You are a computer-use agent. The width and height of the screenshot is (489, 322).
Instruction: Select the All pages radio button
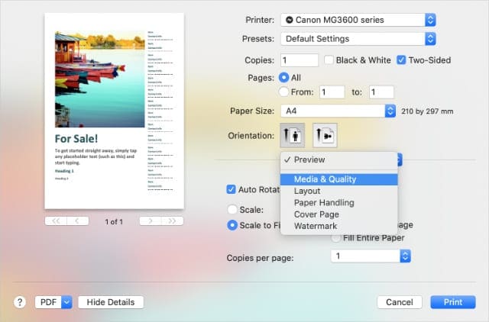[x=285, y=78]
